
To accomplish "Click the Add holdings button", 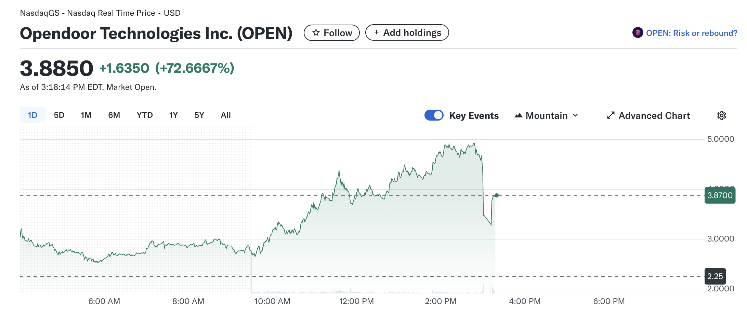I will 407,32.
